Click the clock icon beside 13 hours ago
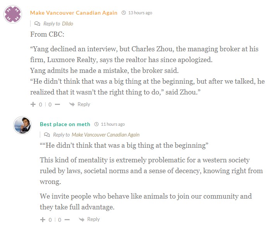The image size is (268, 226). coord(124,13)
